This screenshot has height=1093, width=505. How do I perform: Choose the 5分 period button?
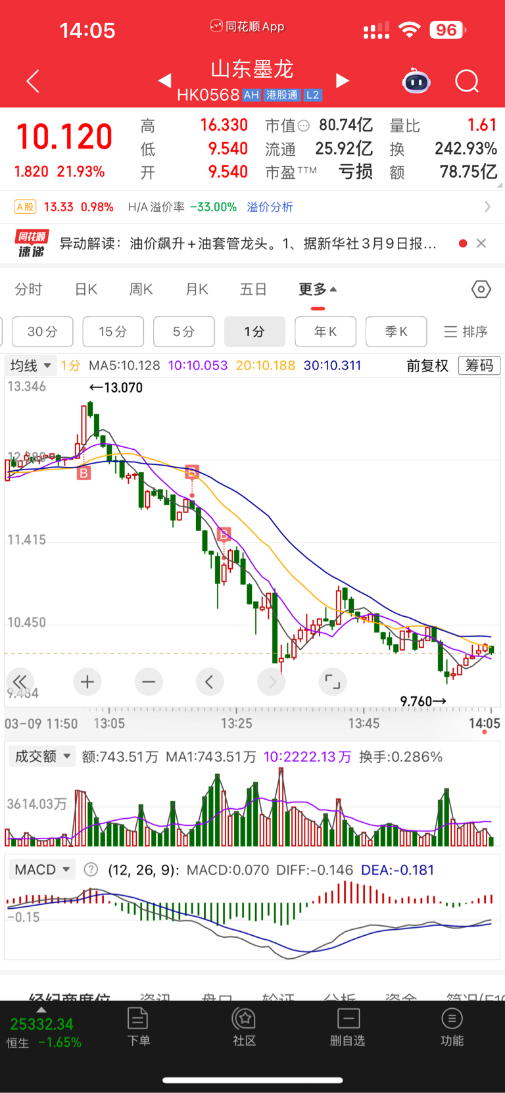184,331
